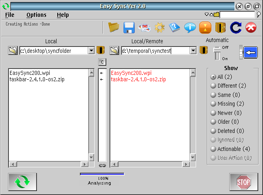Viewport: 263px width, 195px height.
Task: Expand the Local/Remote path dropdown
Action: point(193,50)
